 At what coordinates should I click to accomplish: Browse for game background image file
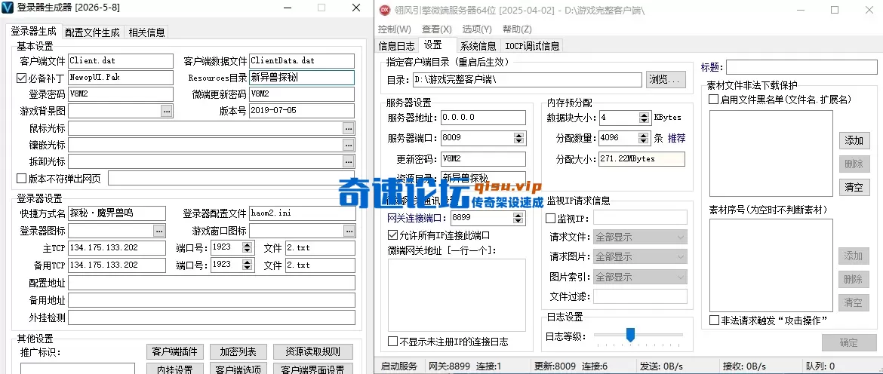pos(167,111)
